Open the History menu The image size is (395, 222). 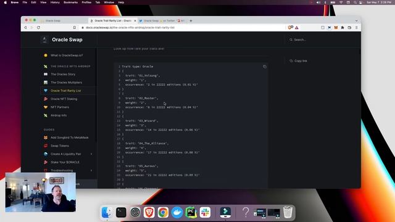[55, 2]
